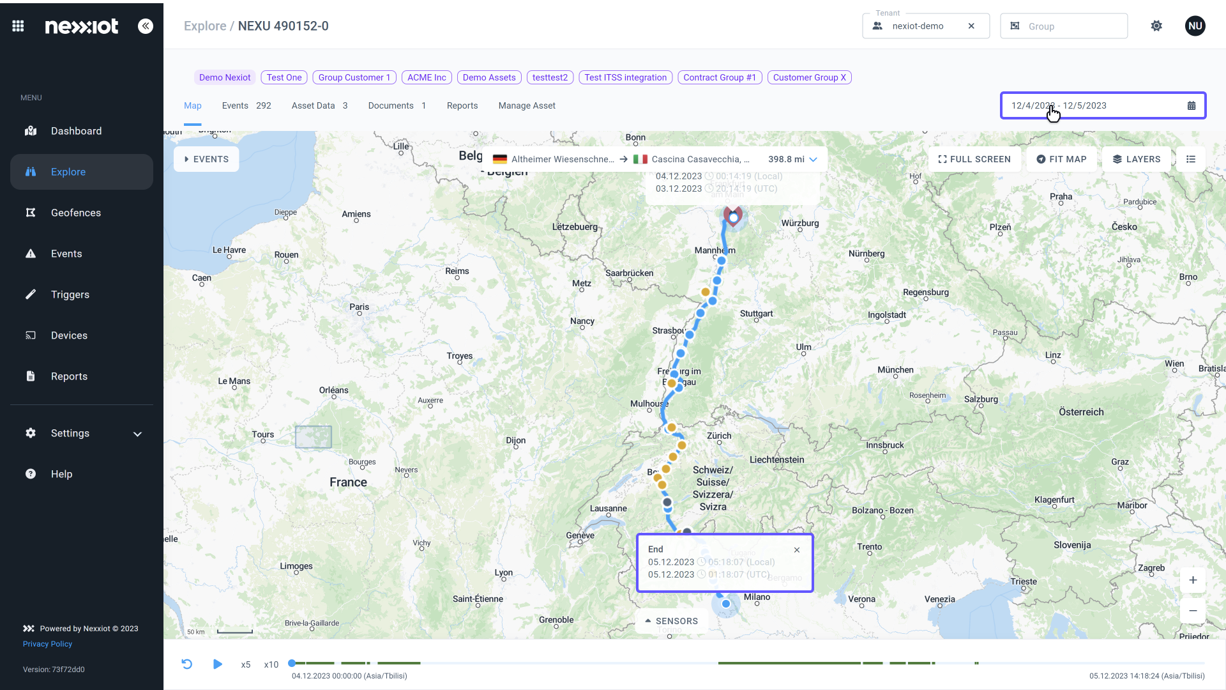
Task: Click the Geofences sidebar icon
Action: [31, 213]
